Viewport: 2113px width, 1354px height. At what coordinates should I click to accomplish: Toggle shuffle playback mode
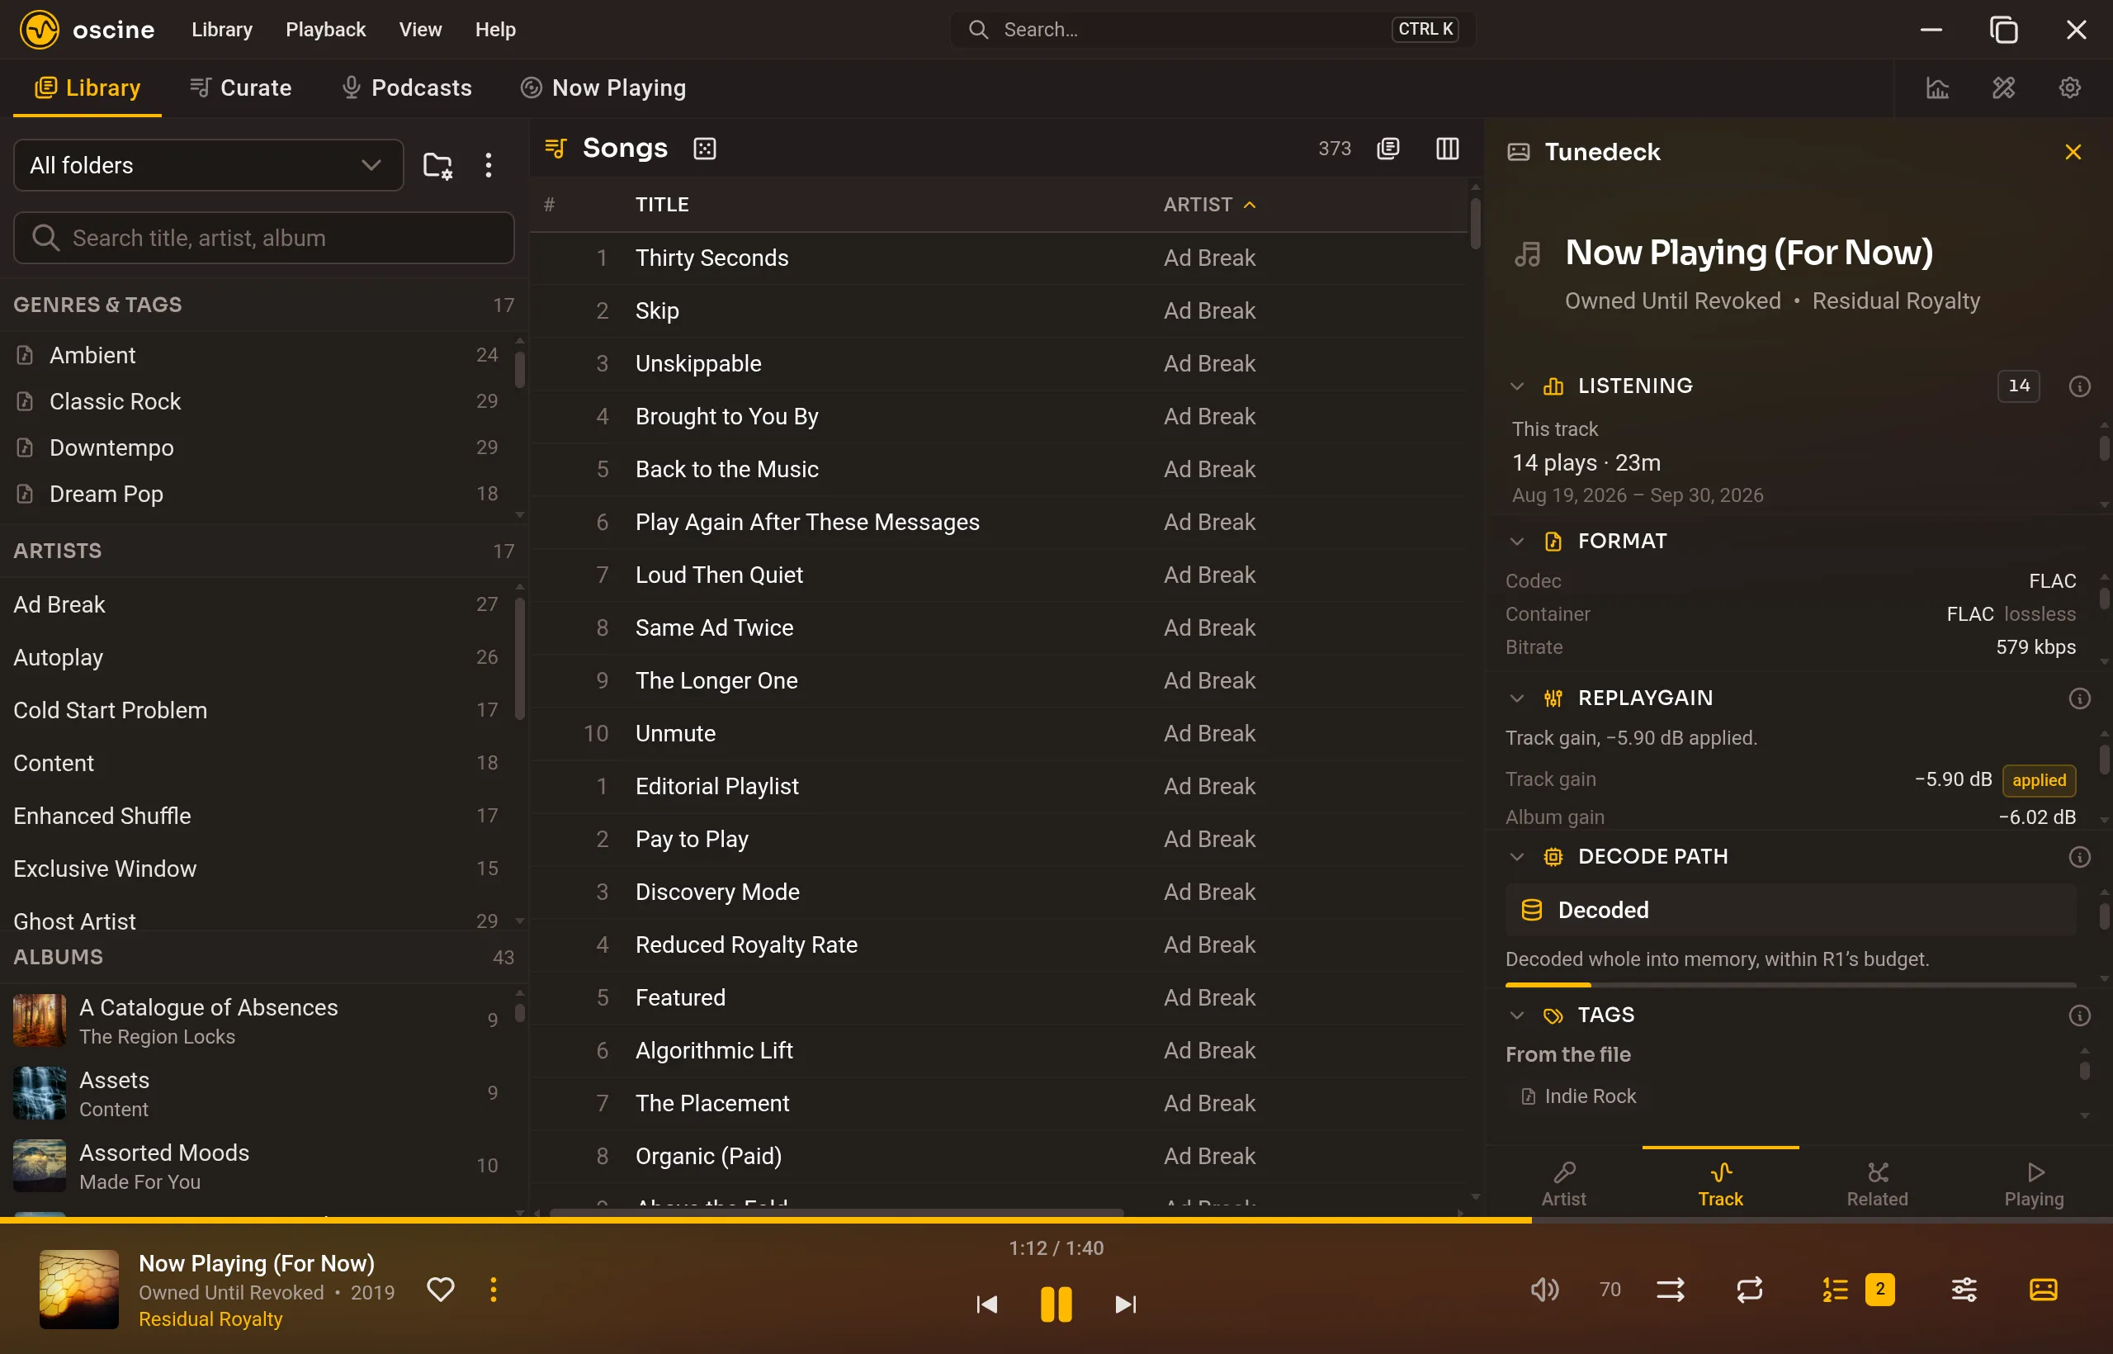1671,1290
